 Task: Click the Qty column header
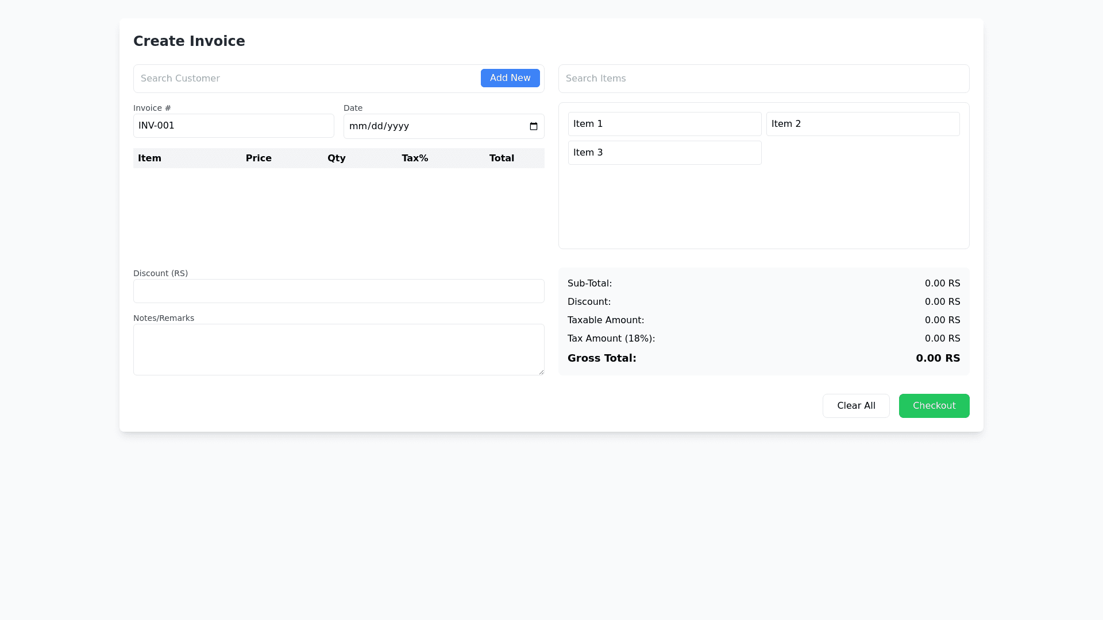click(337, 158)
